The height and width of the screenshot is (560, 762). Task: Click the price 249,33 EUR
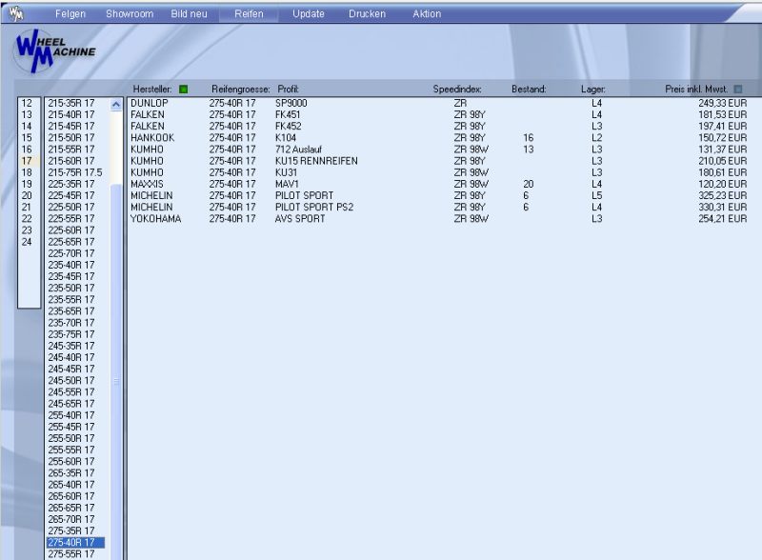[723, 103]
